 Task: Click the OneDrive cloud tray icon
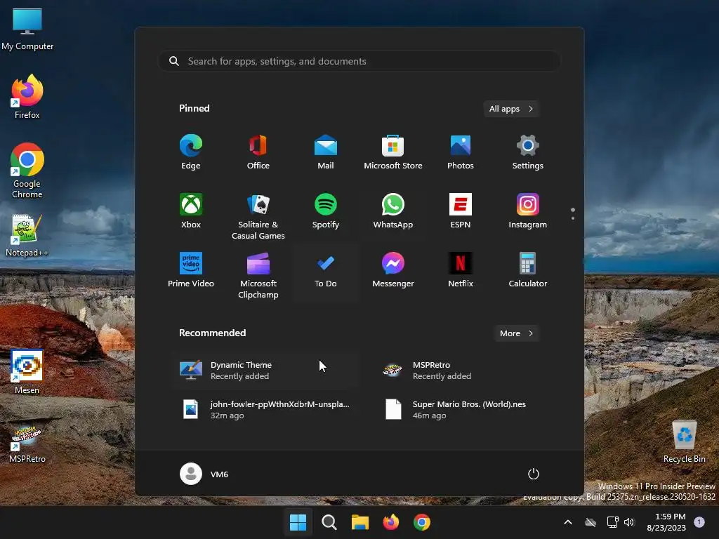click(591, 522)
